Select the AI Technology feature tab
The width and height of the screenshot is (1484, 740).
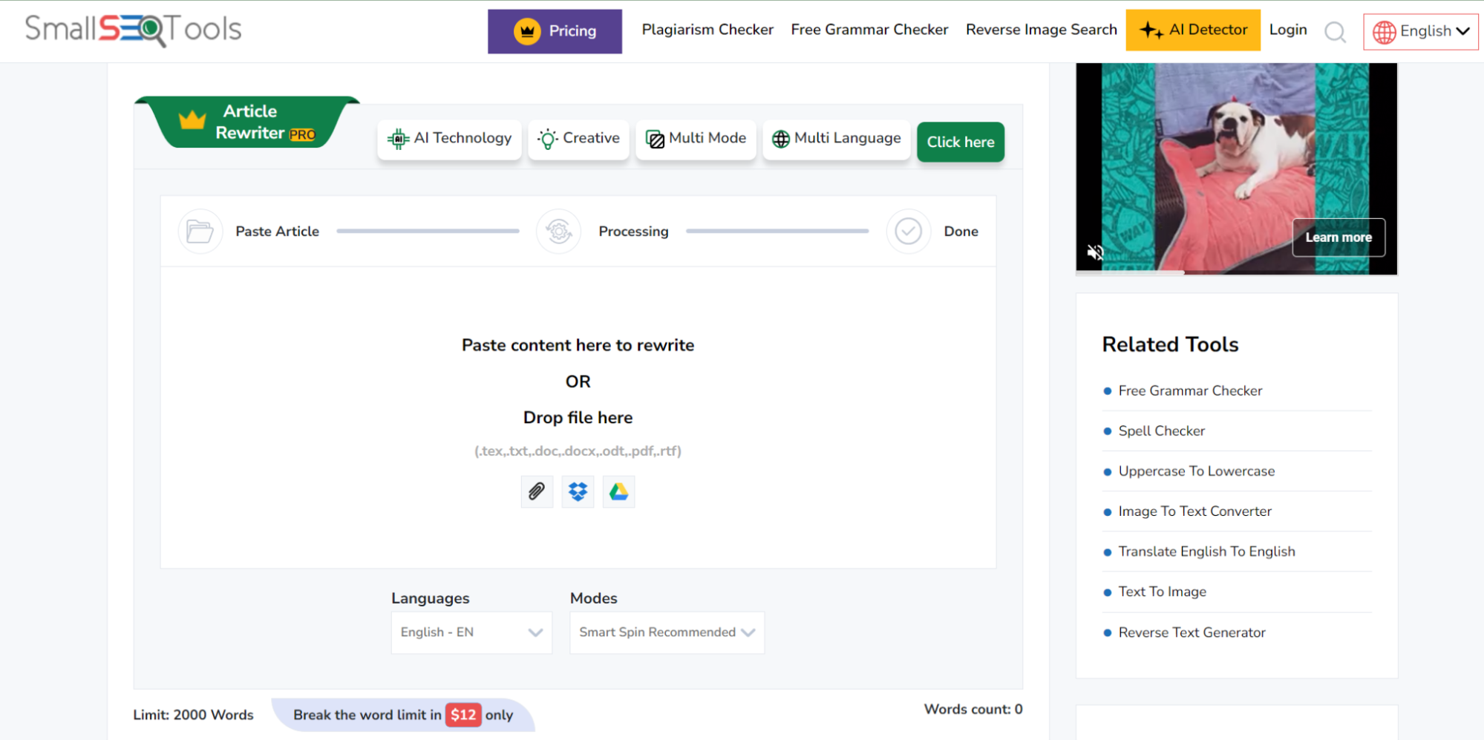(449, 140)
